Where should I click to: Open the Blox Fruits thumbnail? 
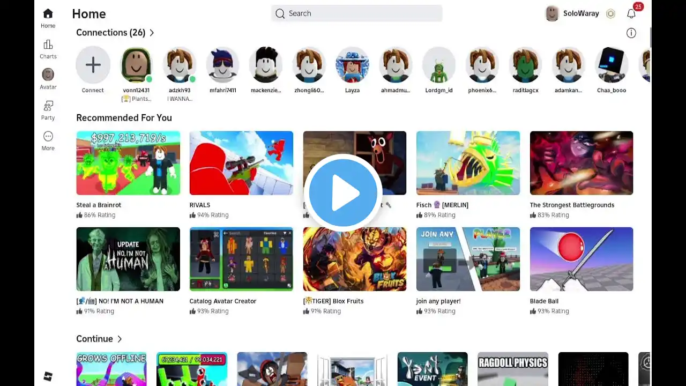[355, 259]
